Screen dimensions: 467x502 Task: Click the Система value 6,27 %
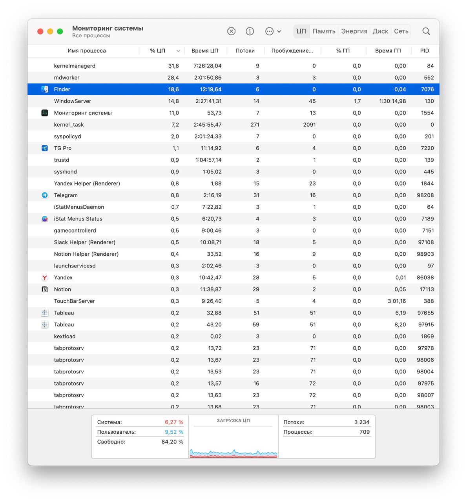(x=174, y=422)
